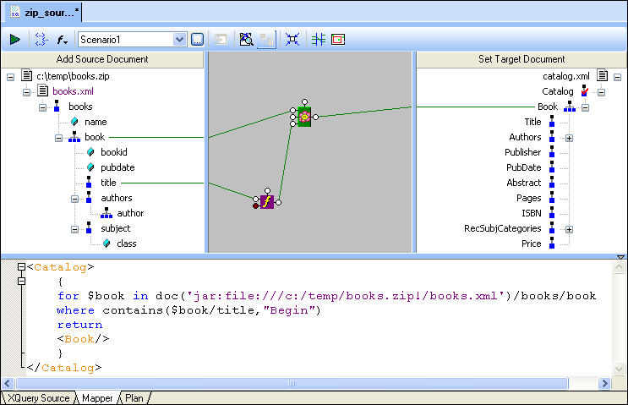
Task: Collapse the books.xml tree node
Action: 26,92
